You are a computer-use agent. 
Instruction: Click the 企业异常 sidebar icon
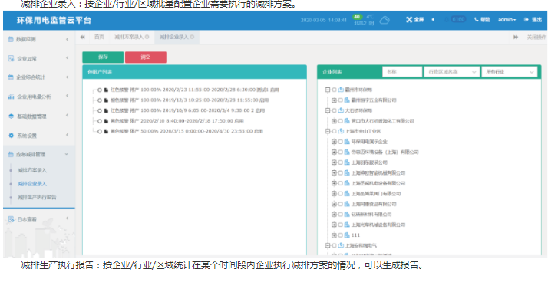(12, 58)
